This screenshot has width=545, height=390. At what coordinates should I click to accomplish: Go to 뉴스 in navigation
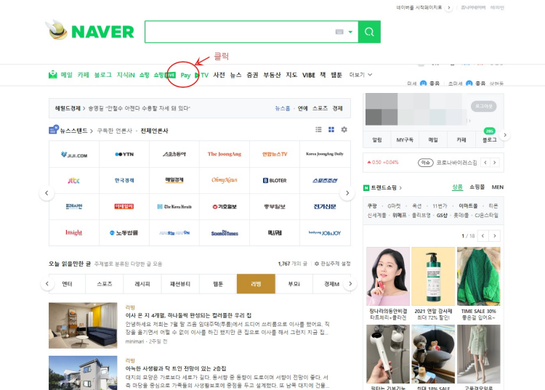(235, 75)
